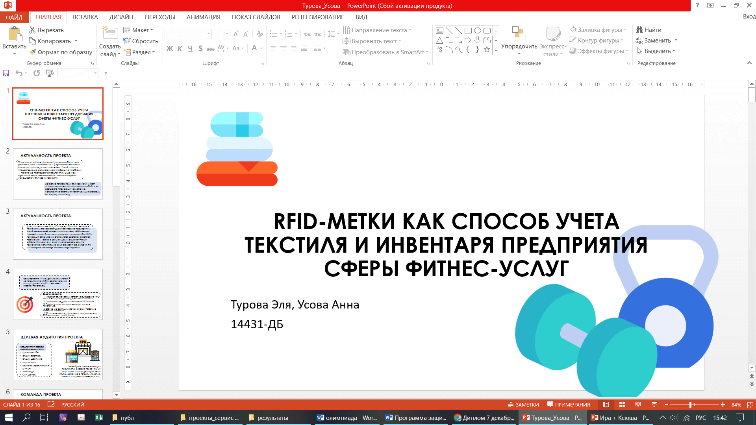Expand the Select (Выделить) dropdown

pos(656,51)
